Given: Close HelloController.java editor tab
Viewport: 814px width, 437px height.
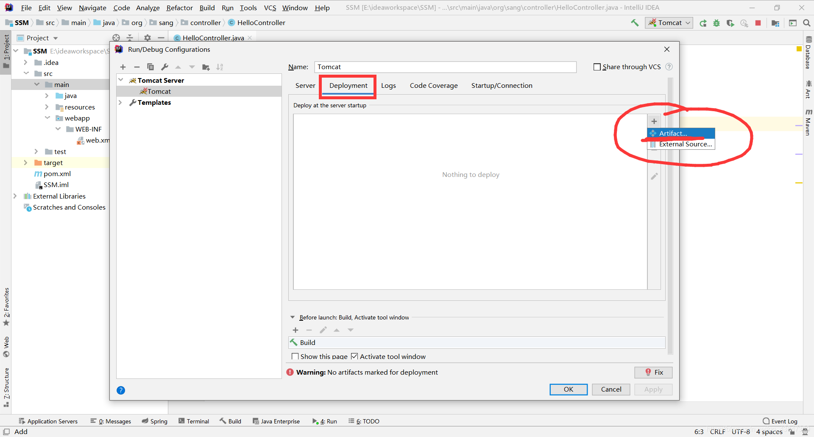Looking at the screenshot, I should click(250, 38).
